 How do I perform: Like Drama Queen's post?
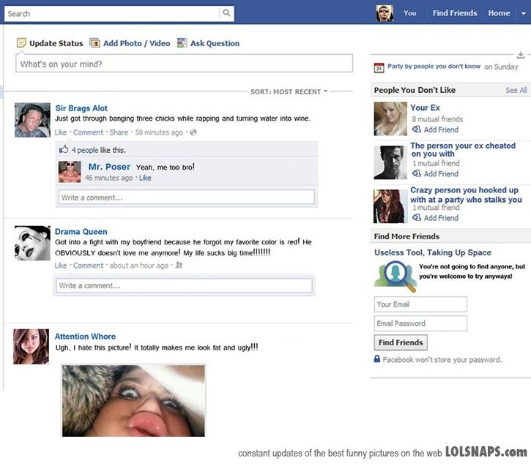click(x=61, y=266)
